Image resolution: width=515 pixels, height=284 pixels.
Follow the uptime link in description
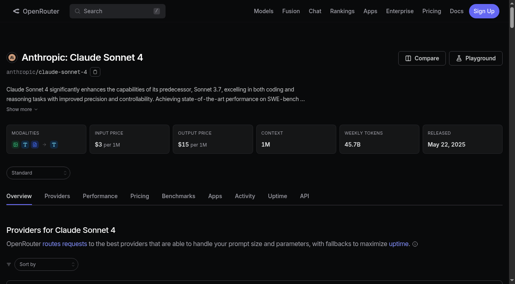click(399, 244)
